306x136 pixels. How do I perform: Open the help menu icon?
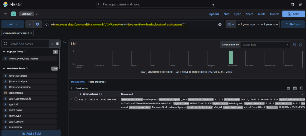click(293, 4)
